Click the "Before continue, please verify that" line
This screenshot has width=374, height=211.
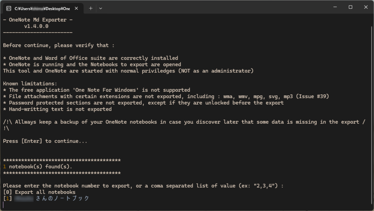(x=58, y=45)
